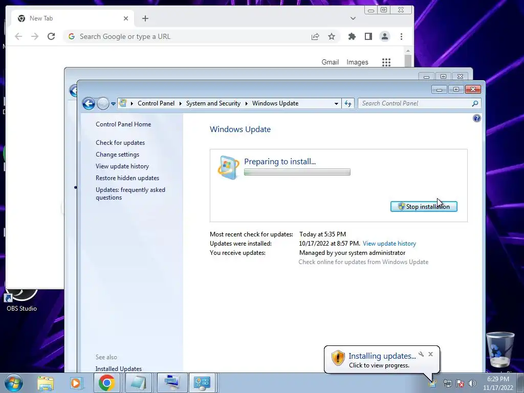Select System and Security breadcrumb
This screenshot has height=393, width=524.
pos(213,103)
